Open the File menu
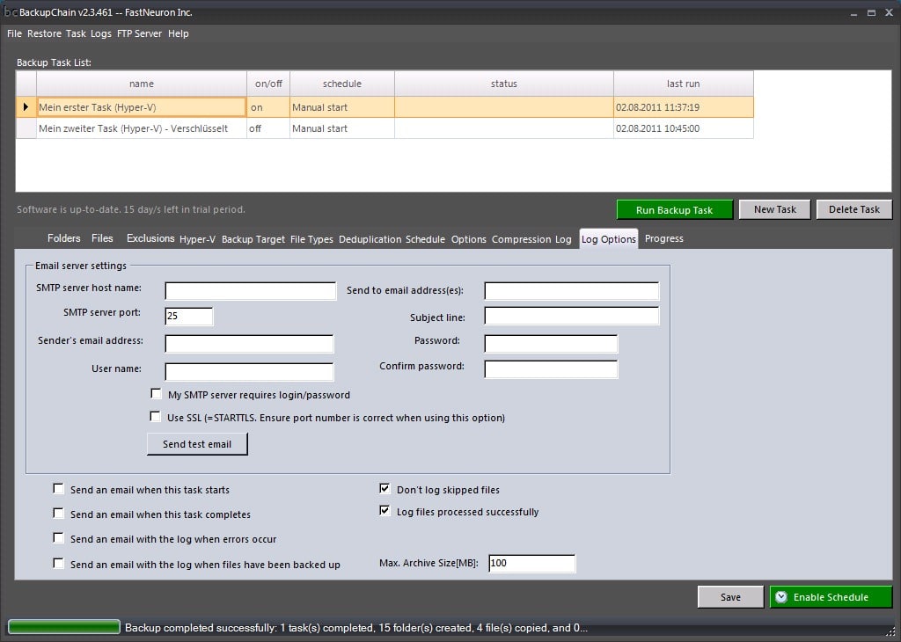This screenshot has width=901, height=642. [x=14, y=33]
